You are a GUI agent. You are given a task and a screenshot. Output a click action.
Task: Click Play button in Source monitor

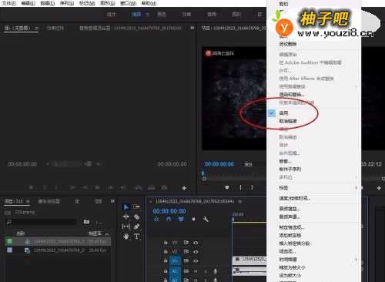[x=97, y=188]
